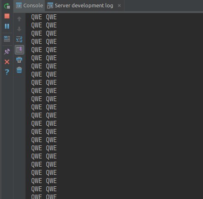This screenshot has width=203, height=199.
Task: Close the Server development log tab
Action: pyautogui.click(x=119, y=6)
